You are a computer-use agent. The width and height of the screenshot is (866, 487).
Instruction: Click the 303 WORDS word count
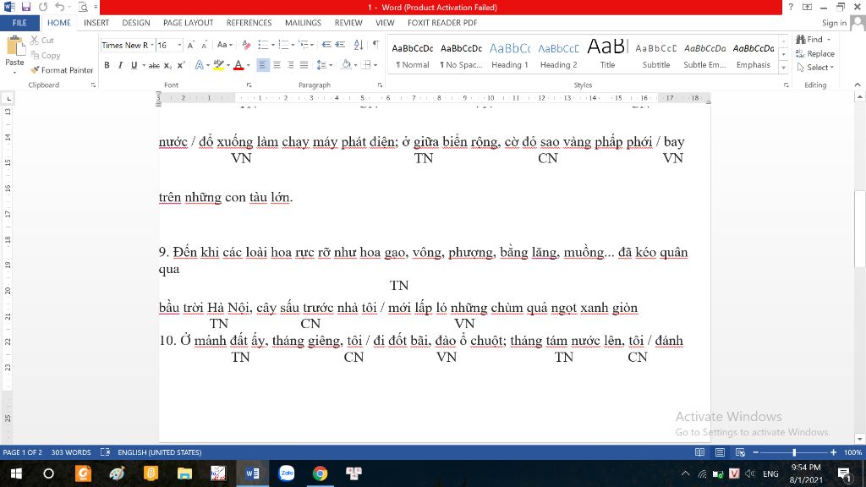[71, 452]
